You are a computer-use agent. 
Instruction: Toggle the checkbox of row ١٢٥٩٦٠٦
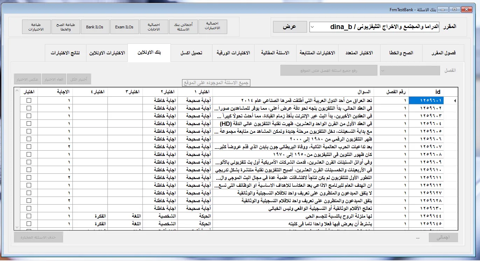pos(29,139)
